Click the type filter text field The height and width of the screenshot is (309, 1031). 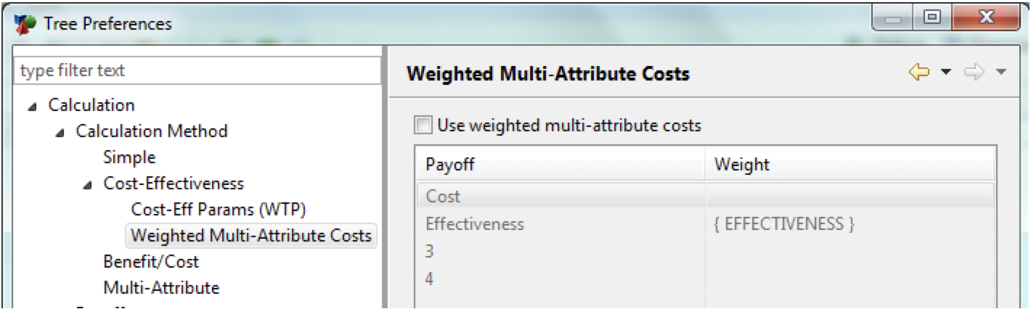[x=197, y=71]
